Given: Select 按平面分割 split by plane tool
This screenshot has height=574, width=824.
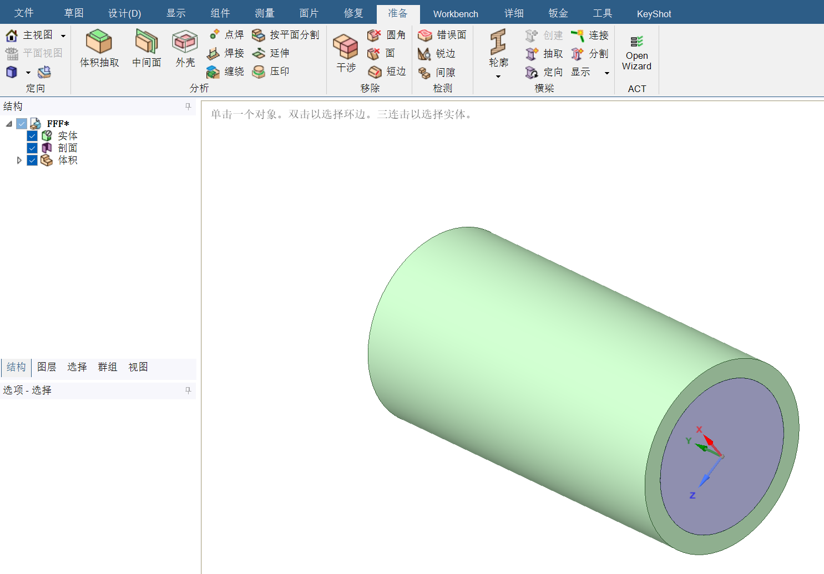Looking at the screenshot, I should click(286, 35).
